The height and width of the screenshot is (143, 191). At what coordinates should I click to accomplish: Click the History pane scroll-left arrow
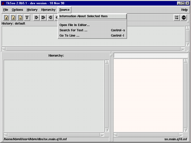pyautogui.click(x=4, y=49)
